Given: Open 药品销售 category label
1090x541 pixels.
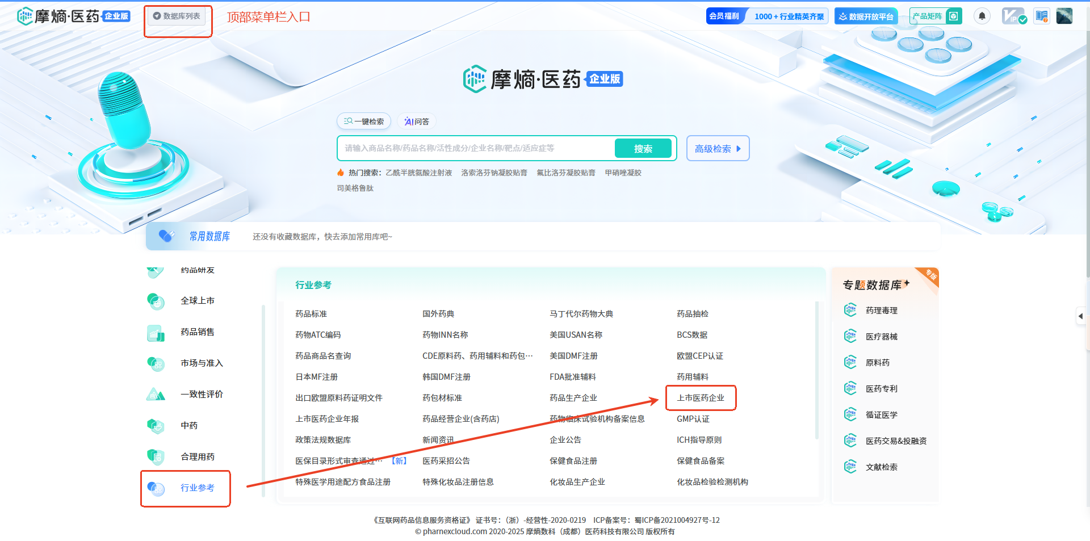Looking at the screenshot, I should pos(198,332).
